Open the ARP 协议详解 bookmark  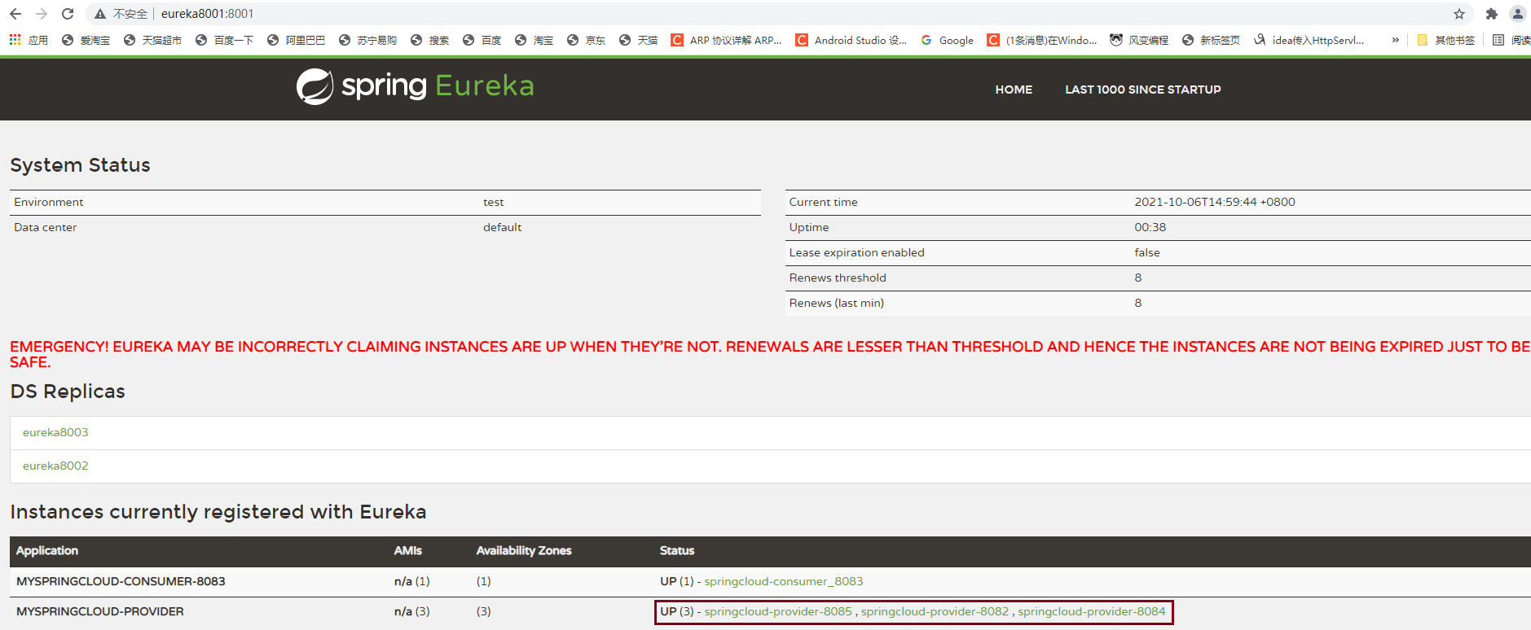pos(726,40)
